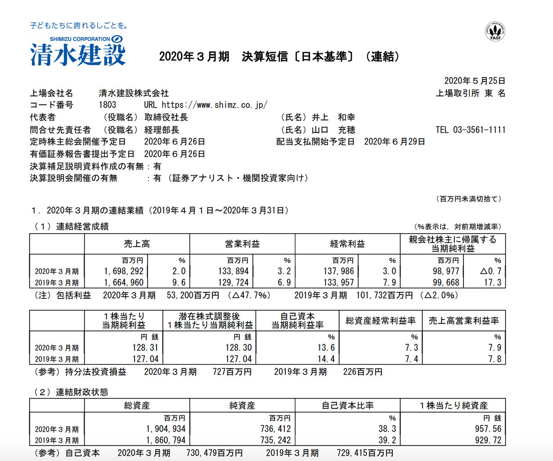553x461 pixels.
Task: Select total assets value 1,904,934
Action: coord(166,429)
